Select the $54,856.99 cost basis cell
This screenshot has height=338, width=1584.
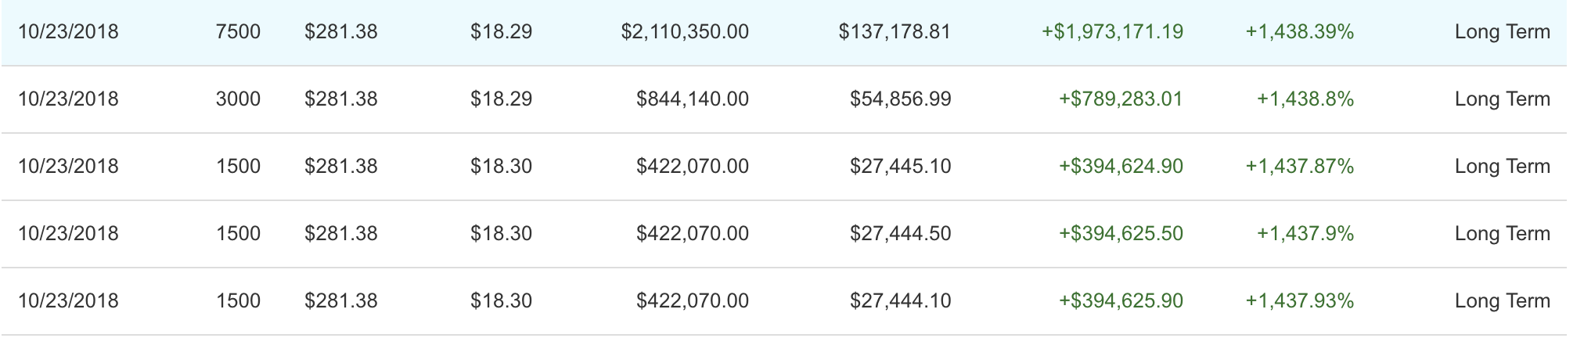pyautogui.click(x=901, y=99)
